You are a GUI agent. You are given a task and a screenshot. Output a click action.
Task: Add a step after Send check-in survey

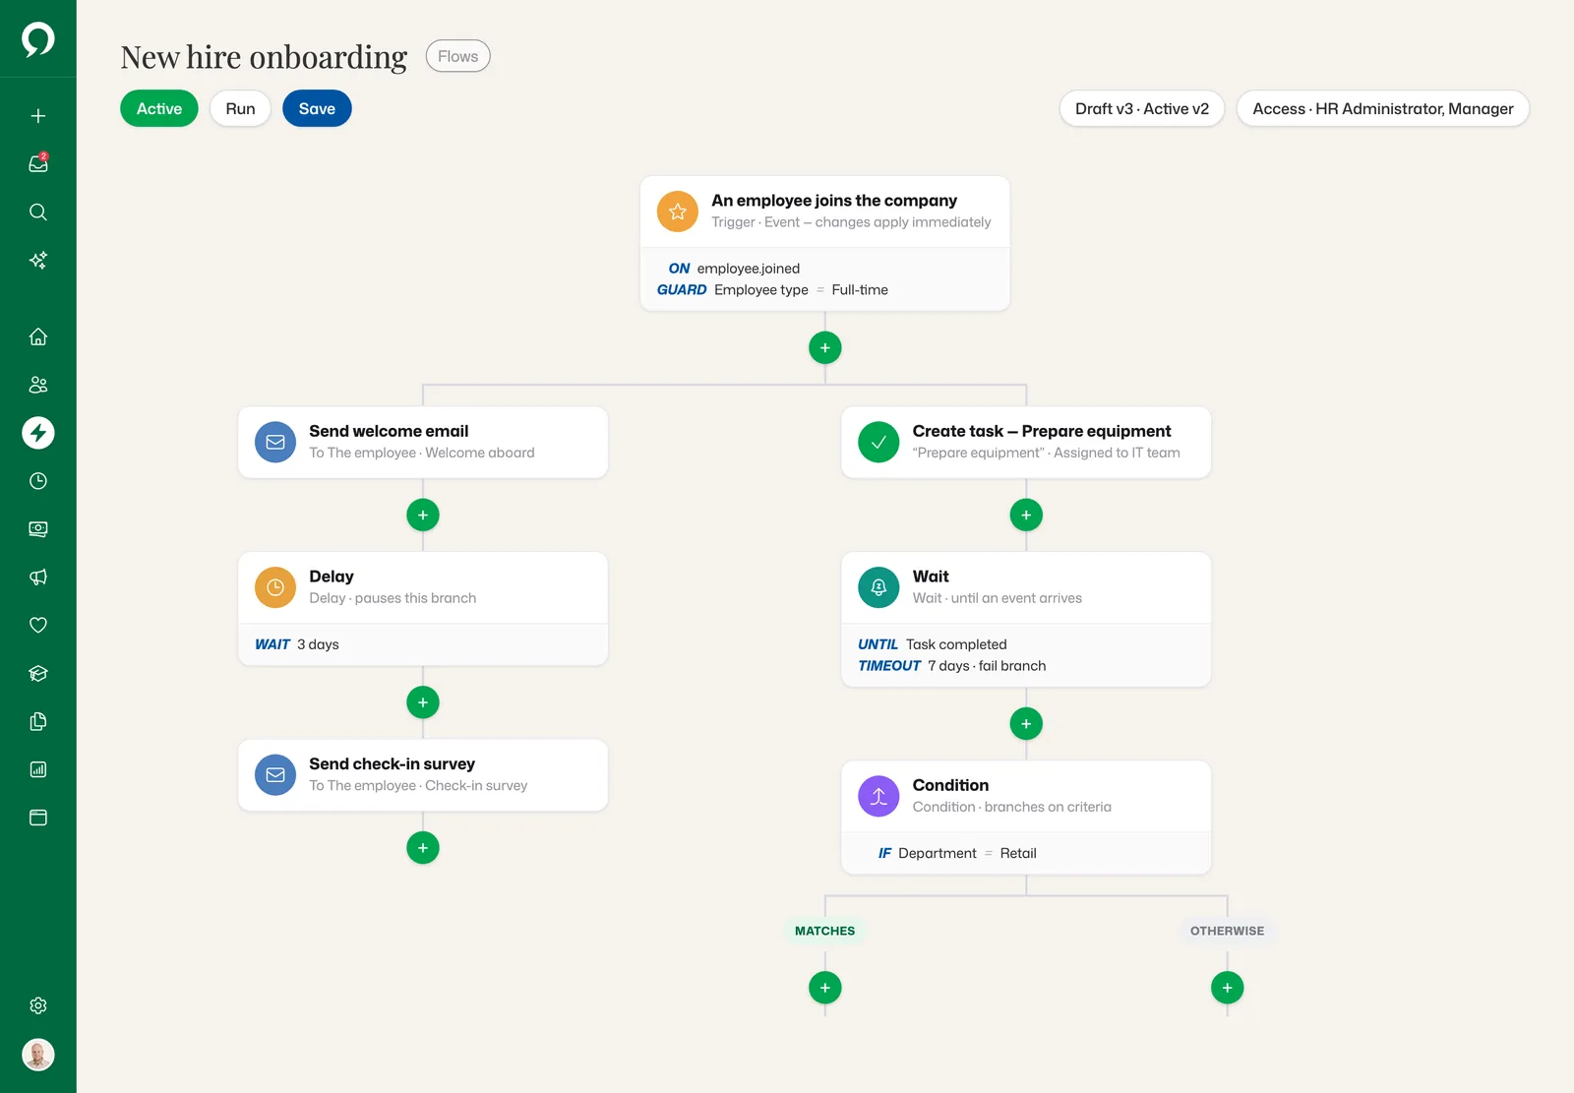423,847
